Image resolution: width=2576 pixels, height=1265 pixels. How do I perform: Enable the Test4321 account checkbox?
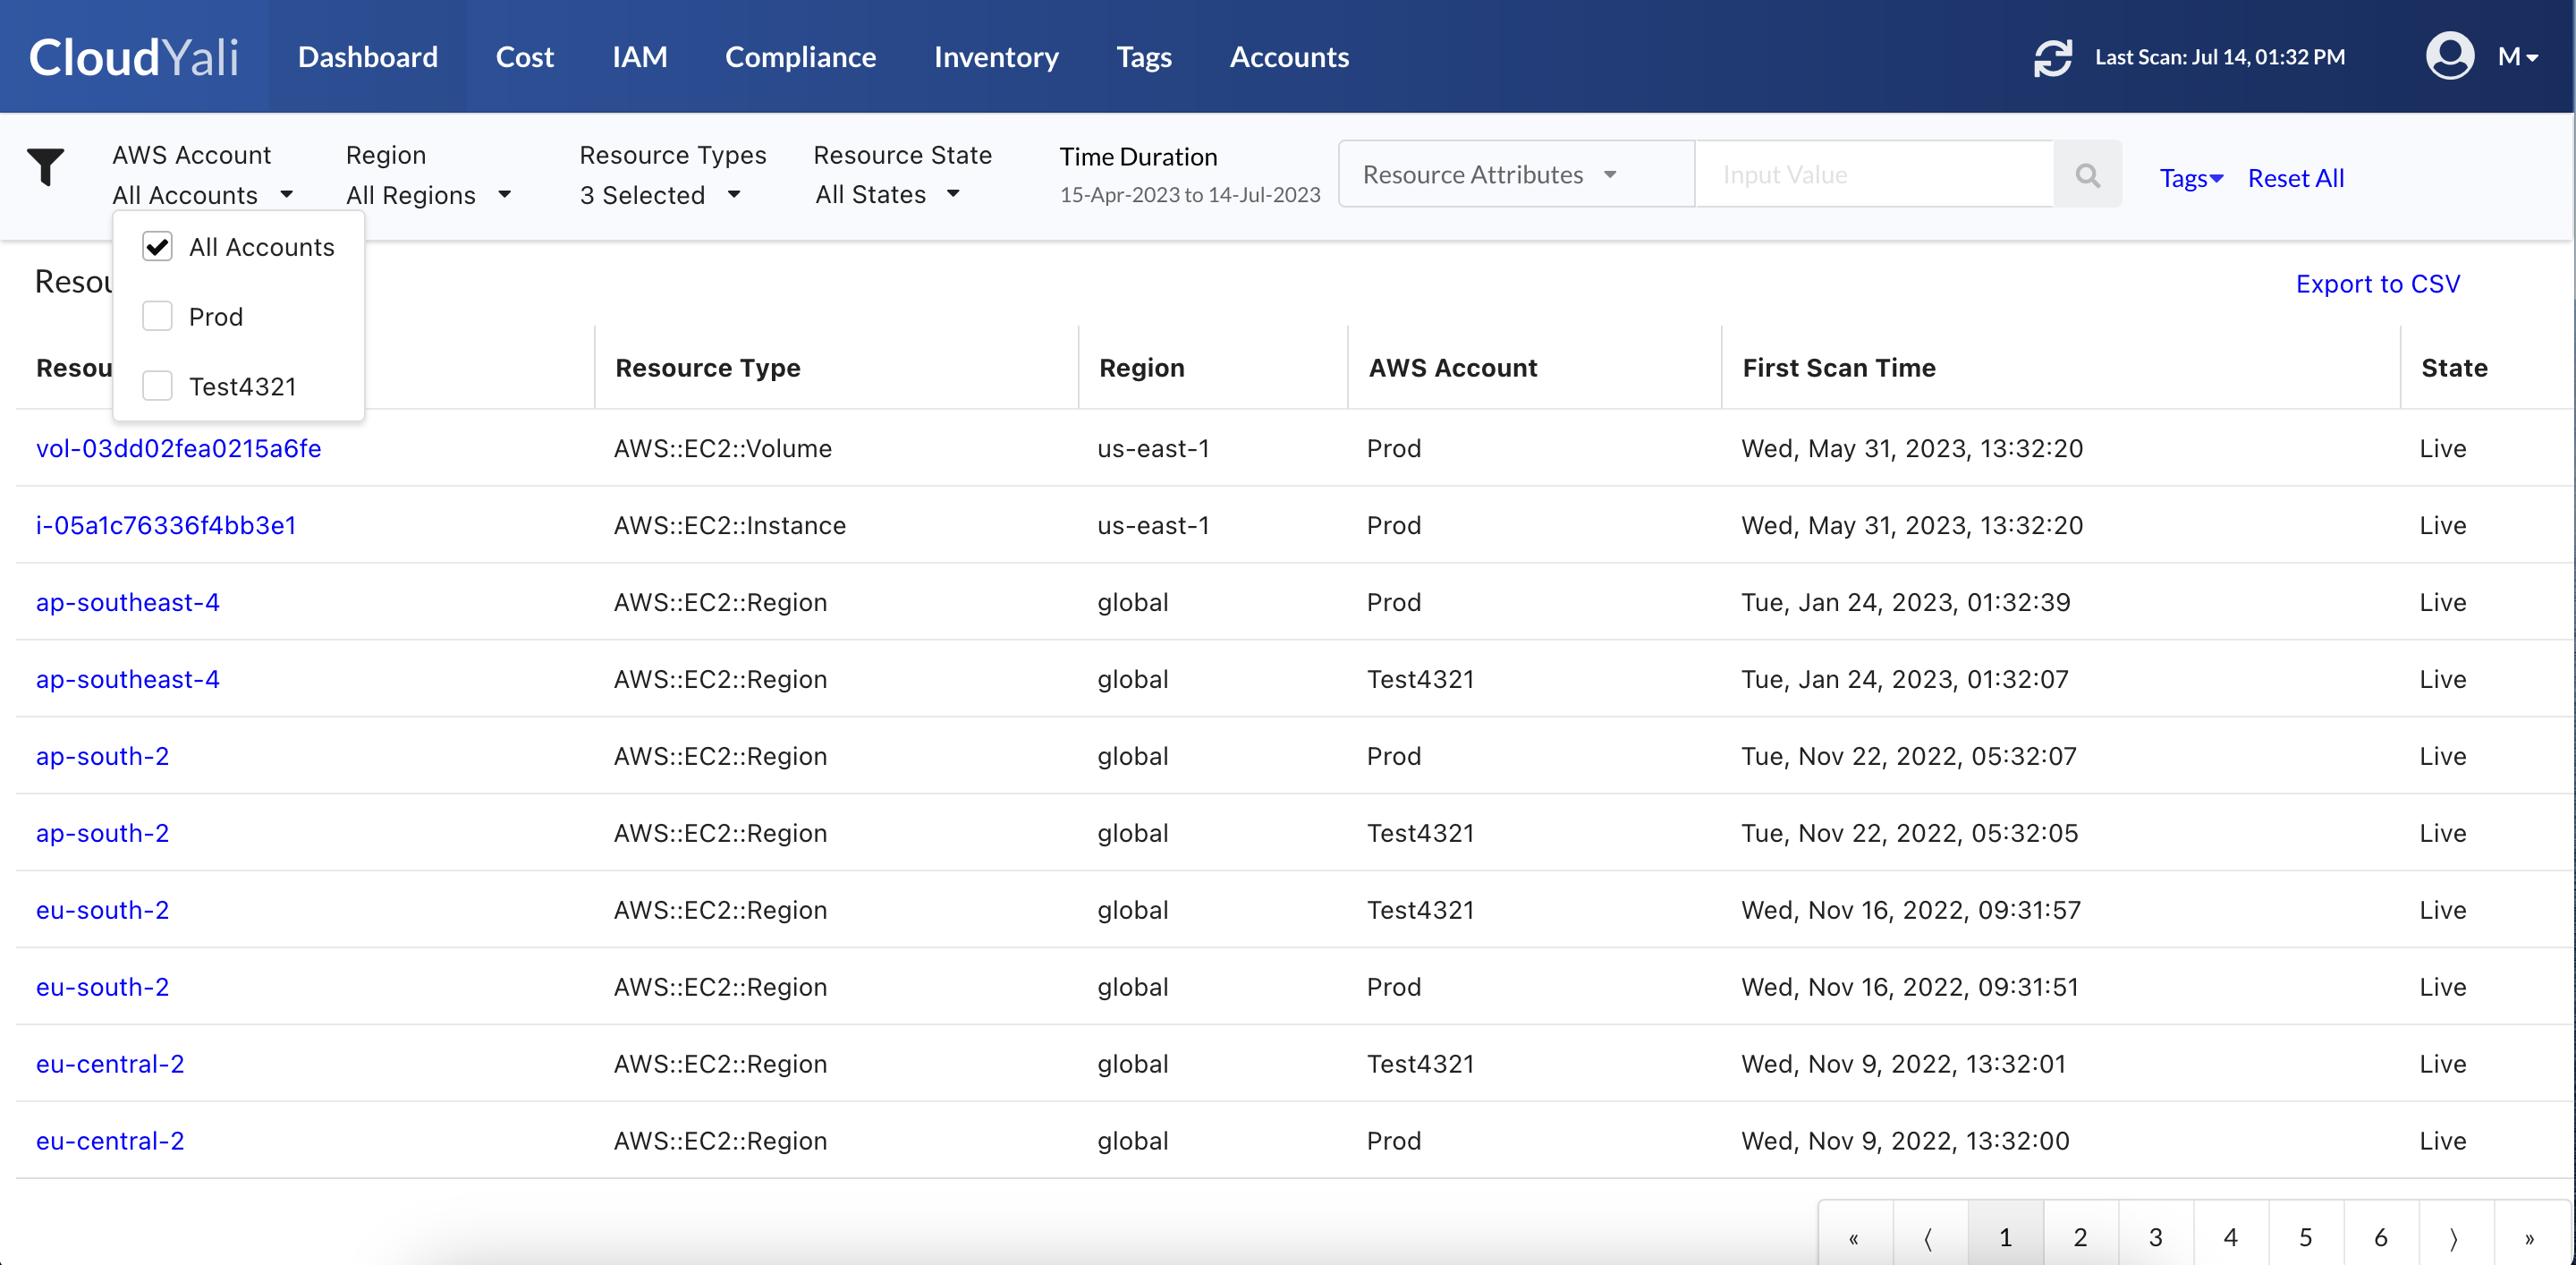pos(157,385)
